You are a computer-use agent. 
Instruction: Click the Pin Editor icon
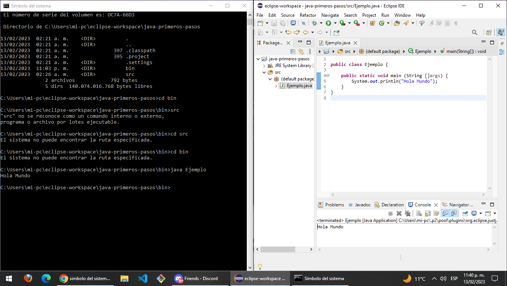(337, 32)
